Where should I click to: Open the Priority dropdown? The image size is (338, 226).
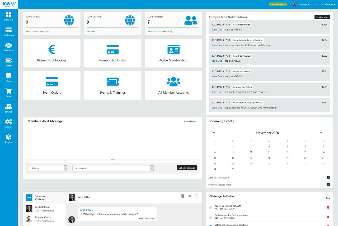pyautogui.click(x=48, y=168)
